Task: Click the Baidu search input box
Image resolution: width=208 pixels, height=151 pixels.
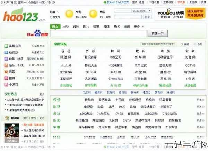Action: pos(98,34)
